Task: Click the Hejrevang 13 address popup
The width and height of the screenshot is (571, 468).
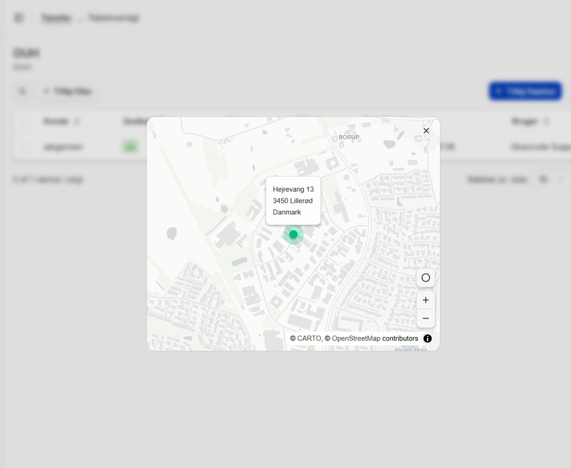Action: click(293, 200)
